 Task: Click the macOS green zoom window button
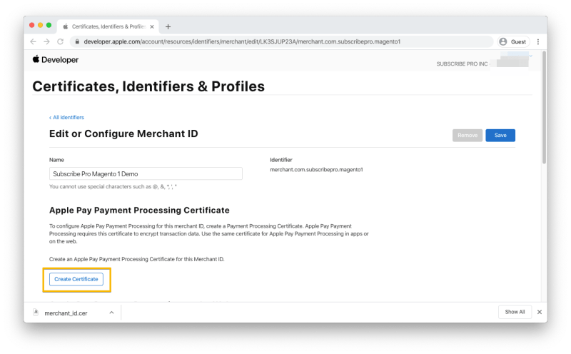(x=49, y=25)
